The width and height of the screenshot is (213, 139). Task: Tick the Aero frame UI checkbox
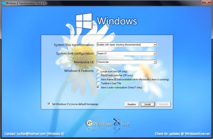coord(98,79)
